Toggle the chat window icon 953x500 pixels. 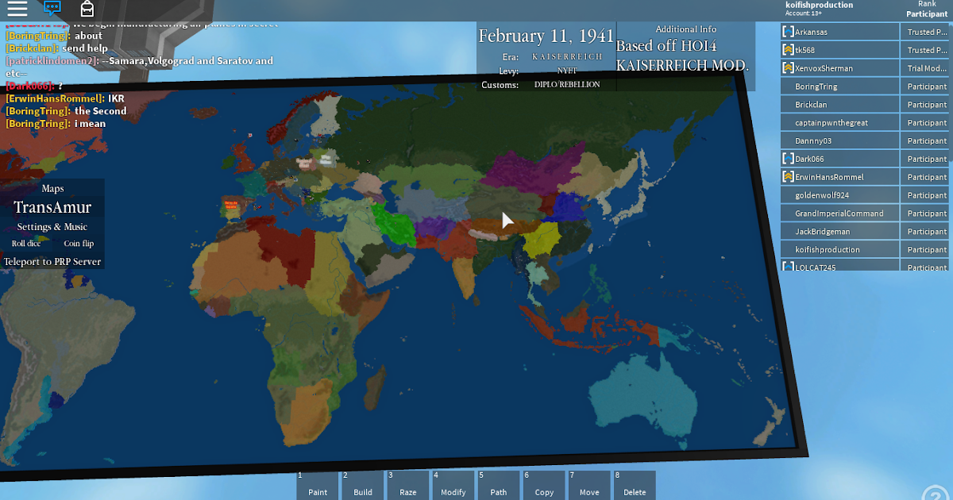52,9
